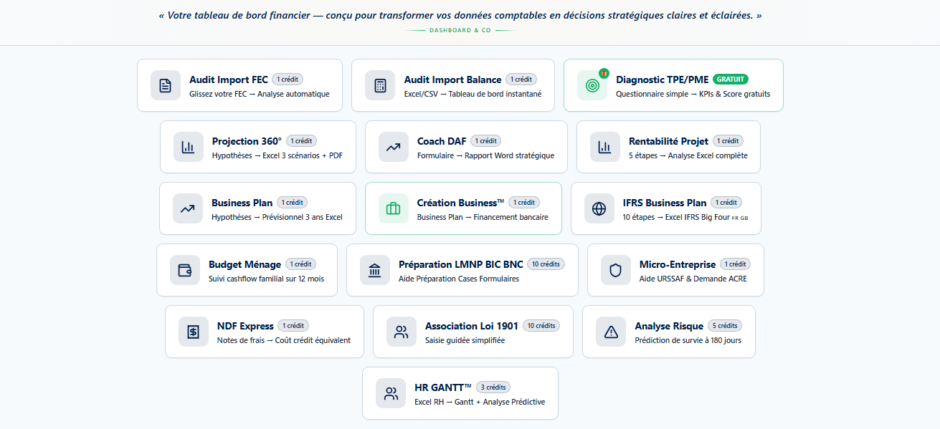Click the NDF Express receipt icon

tap(194, 332)
